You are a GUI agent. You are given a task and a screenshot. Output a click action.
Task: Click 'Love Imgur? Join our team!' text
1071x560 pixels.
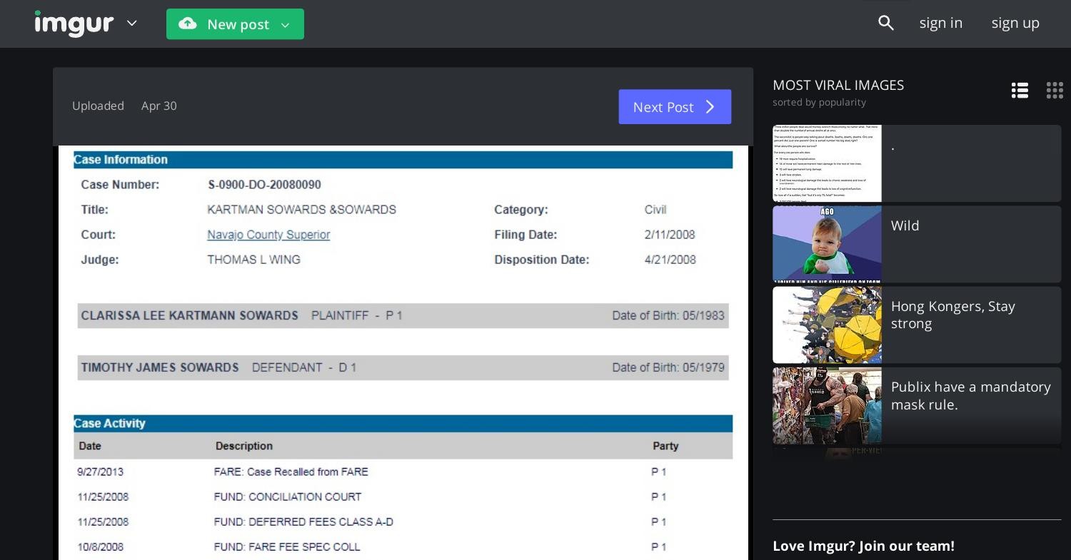(x=863, y=546)
